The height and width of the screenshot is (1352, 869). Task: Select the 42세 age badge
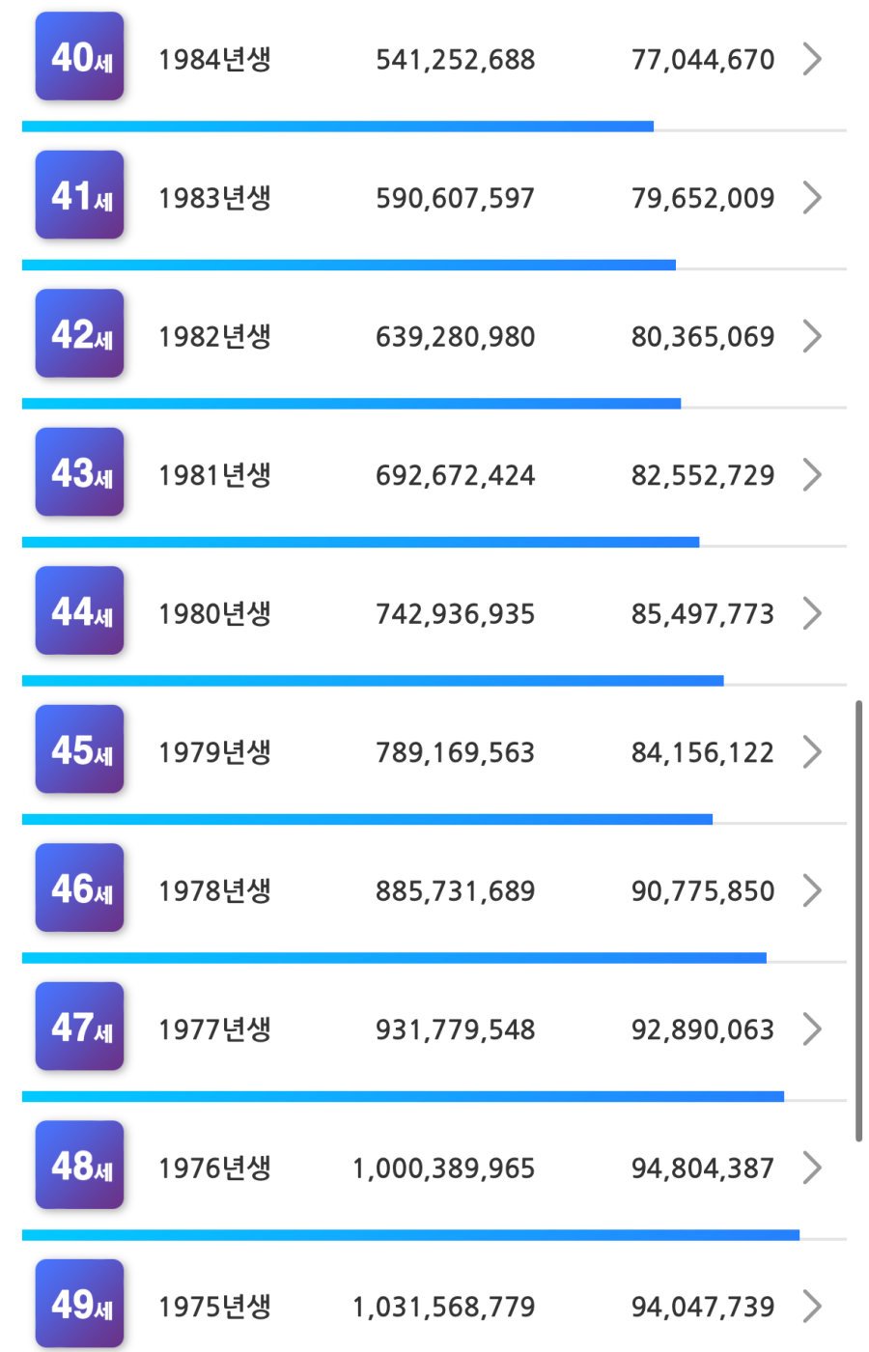pos(79,334)
